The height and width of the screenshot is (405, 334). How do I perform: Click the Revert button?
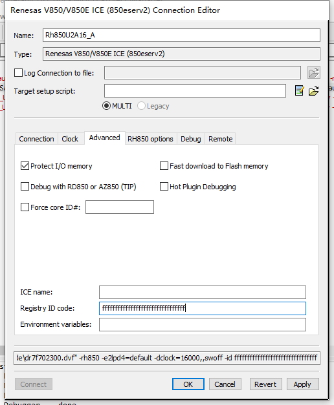pyautogui.click(x=265, y=384)
